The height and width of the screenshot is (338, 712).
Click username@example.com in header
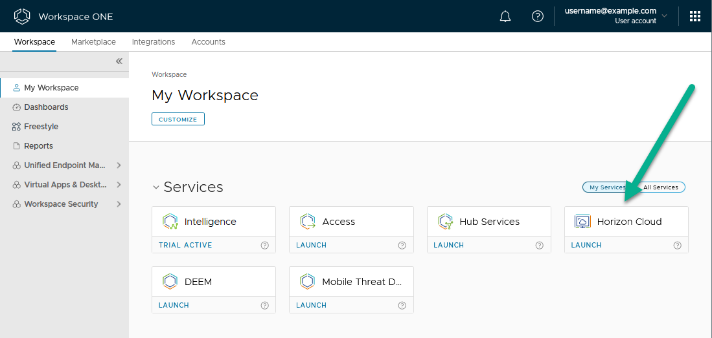click(610, 12)
